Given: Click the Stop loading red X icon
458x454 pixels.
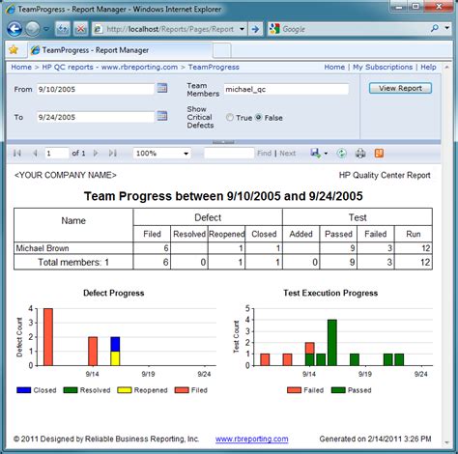Looking at the screenshot, I should [80, 29].
